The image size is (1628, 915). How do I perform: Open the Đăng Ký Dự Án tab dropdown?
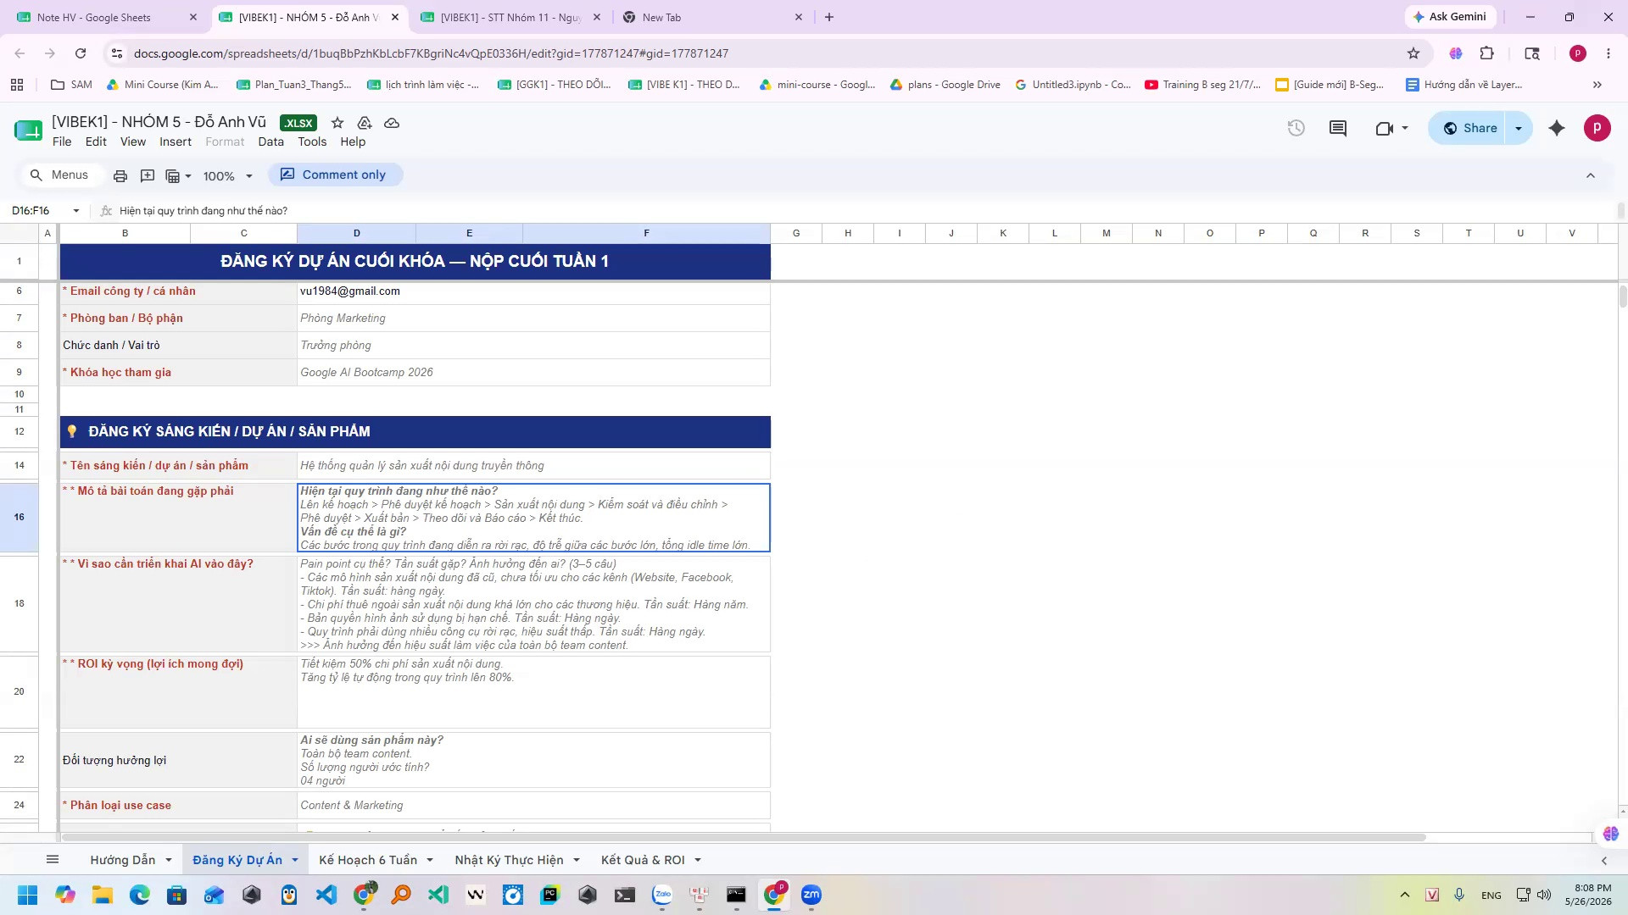pyautogui.click(x=295, y=860)
